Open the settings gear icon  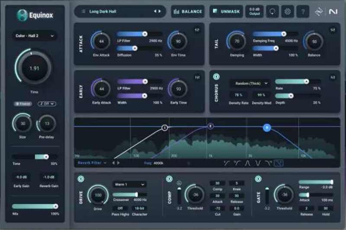click(288, 12)
